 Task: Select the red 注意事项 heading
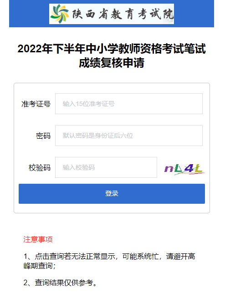[38, 239]
